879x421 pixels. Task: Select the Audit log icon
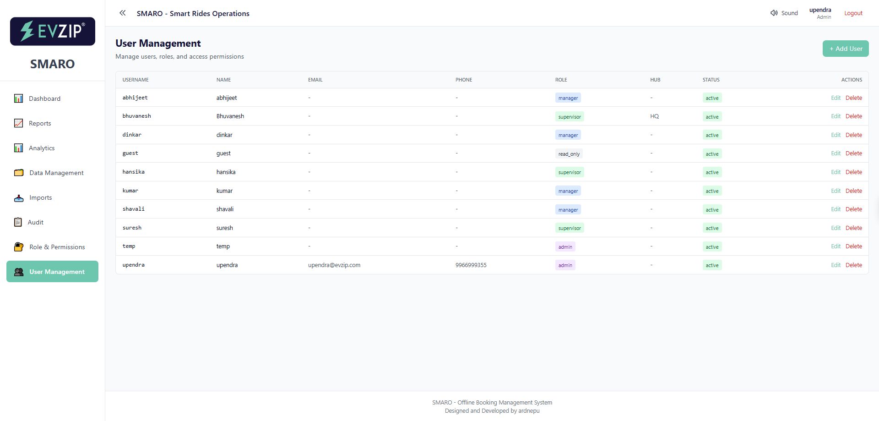click(18, 222)
